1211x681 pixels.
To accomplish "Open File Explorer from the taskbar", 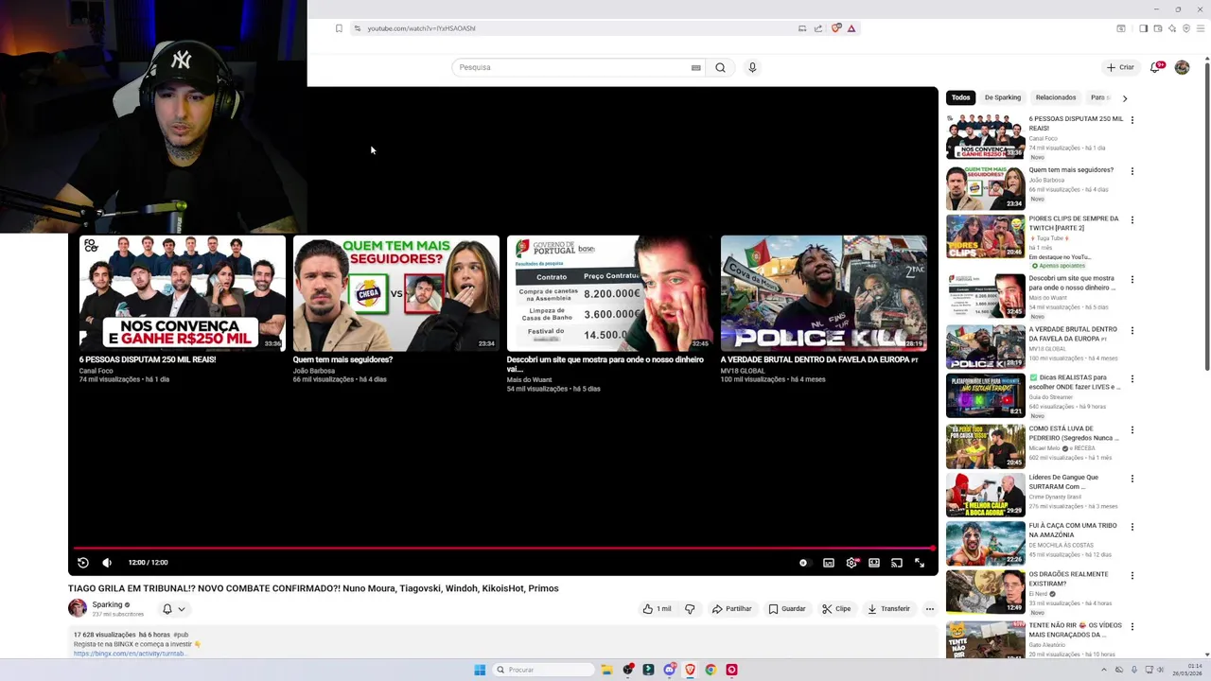I will (x=606, y=670).
